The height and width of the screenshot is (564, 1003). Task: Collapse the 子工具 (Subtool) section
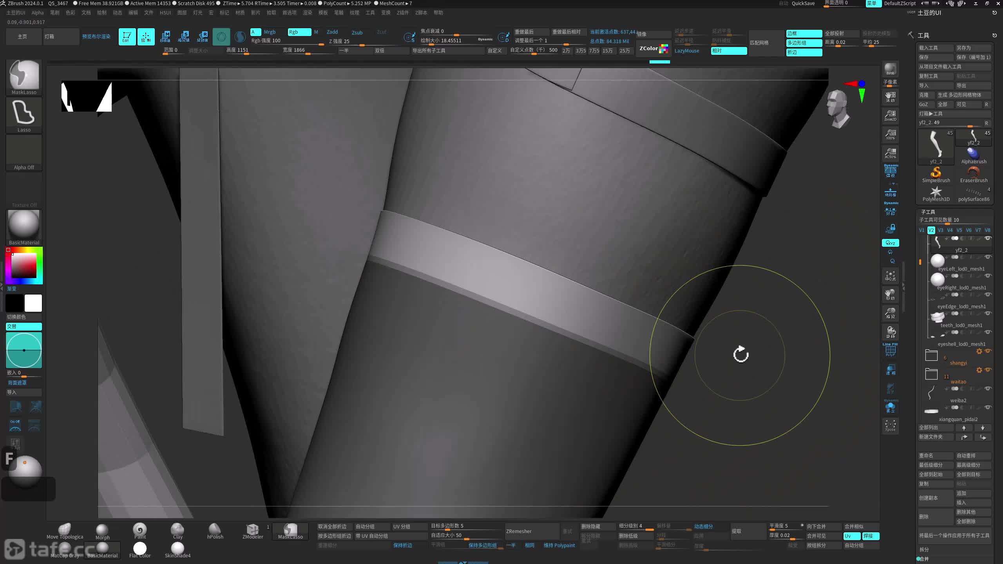tap(928, 212)
